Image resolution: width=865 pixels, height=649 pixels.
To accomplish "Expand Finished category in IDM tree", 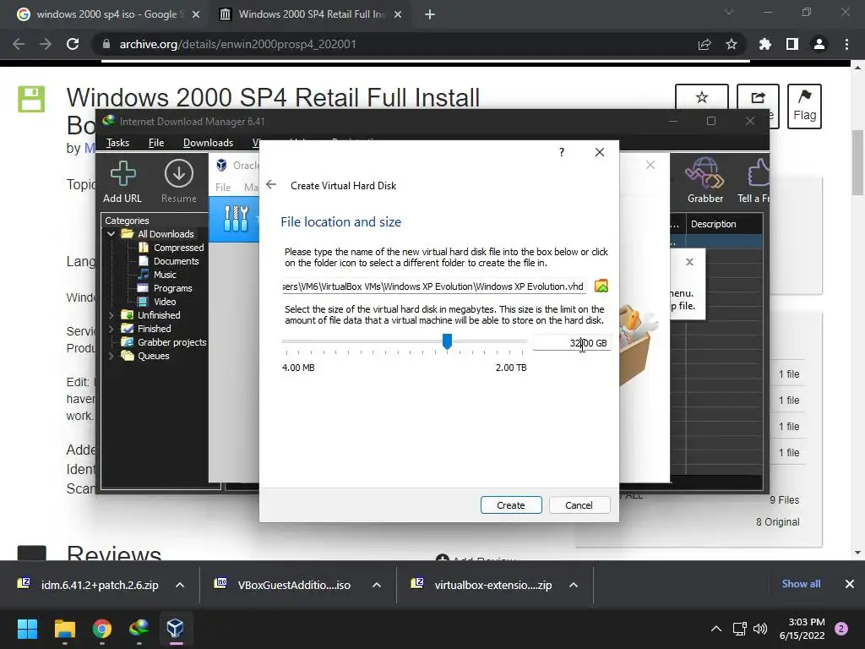I will (111, 329).
